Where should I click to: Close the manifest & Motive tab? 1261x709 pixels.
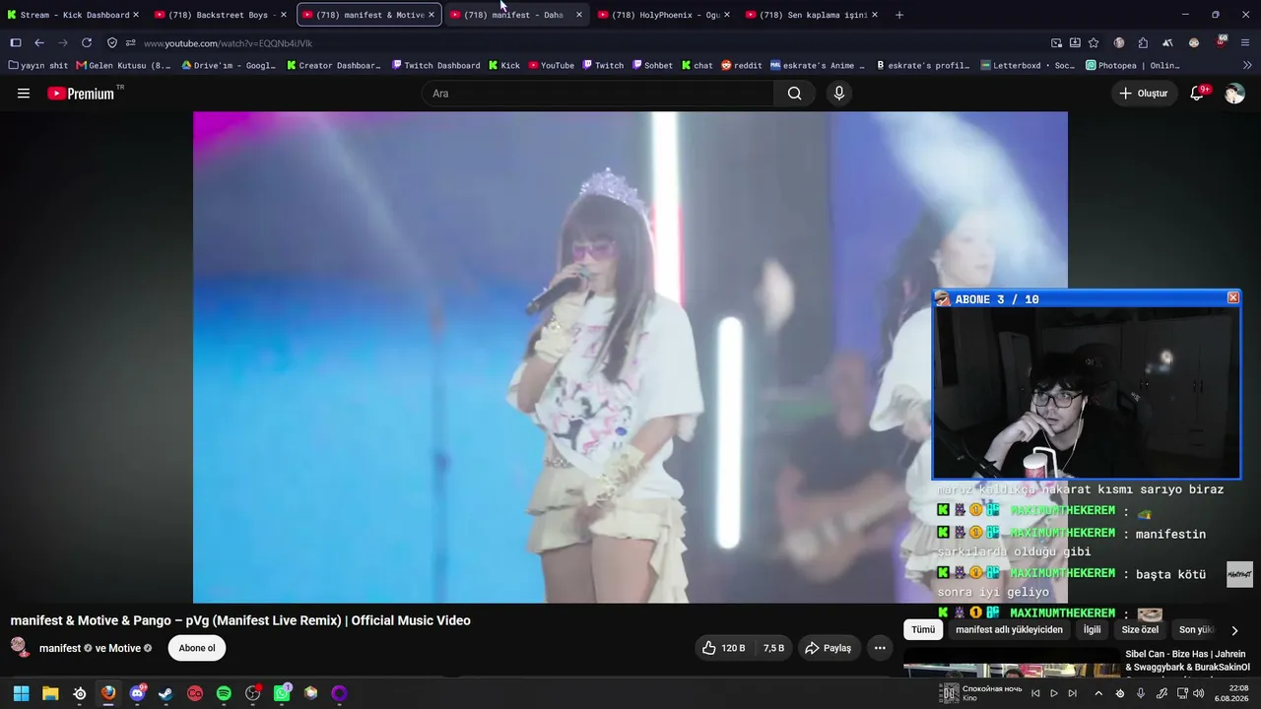click(x=431, y=15)
